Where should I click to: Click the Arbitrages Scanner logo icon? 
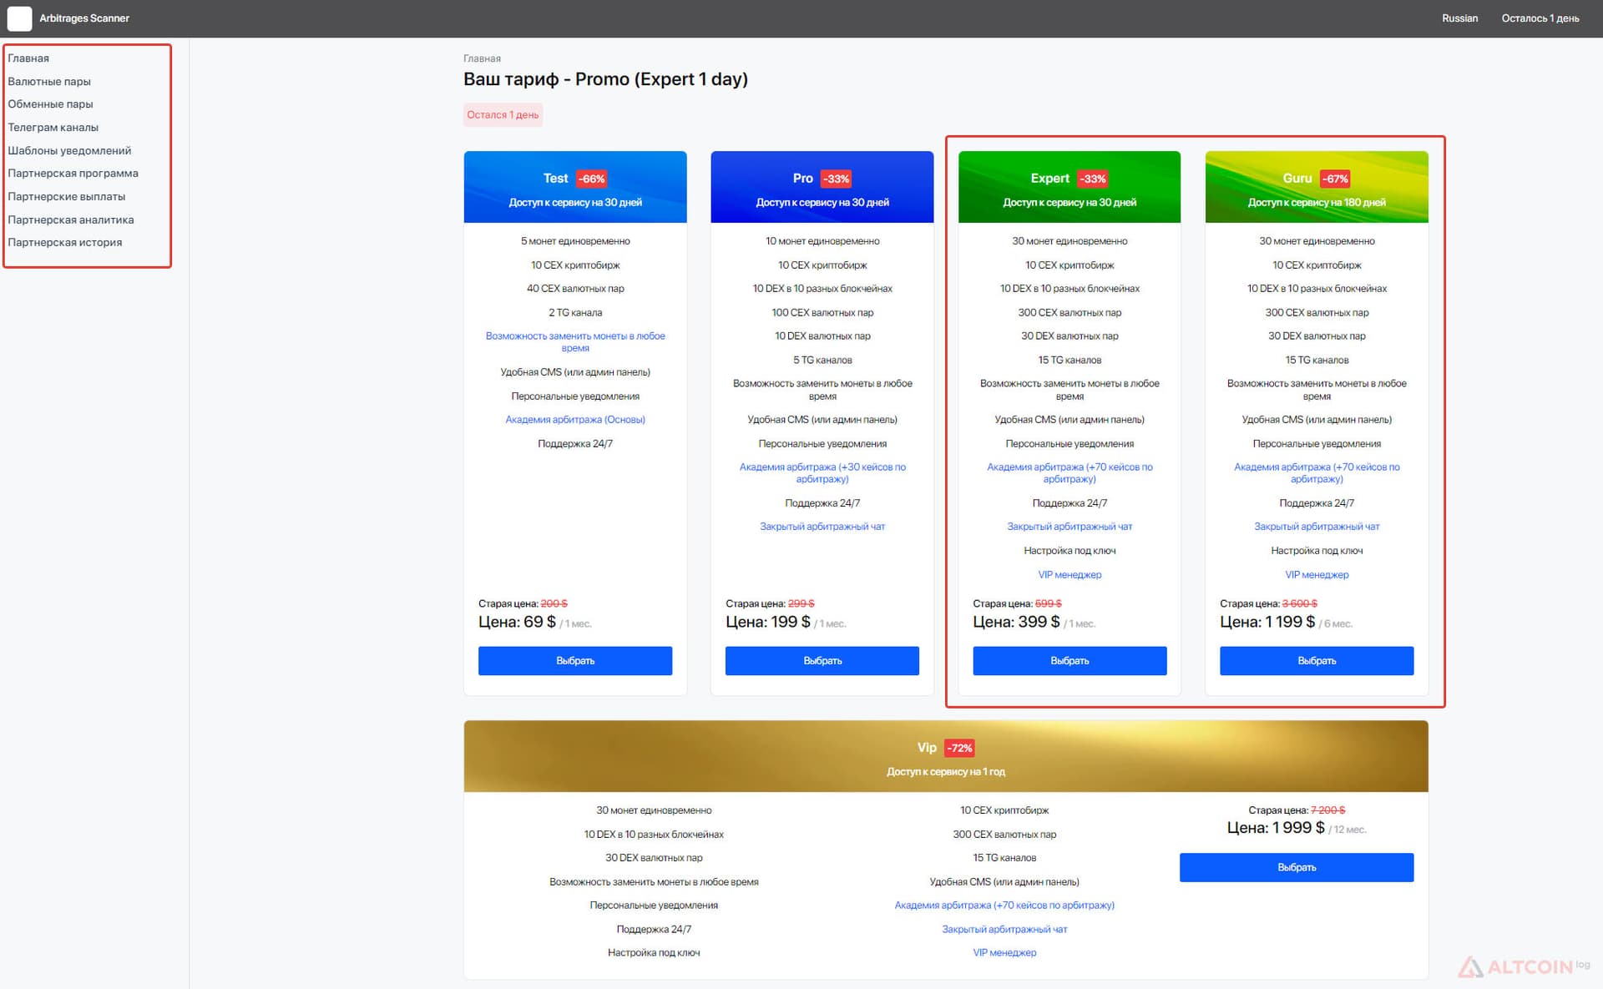pos(19,18)
